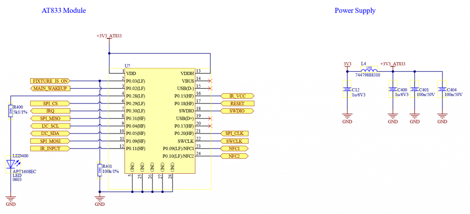Viewport: 470px width, 214px height.
Task: Select the RESET port label
Action: [236, 103]
